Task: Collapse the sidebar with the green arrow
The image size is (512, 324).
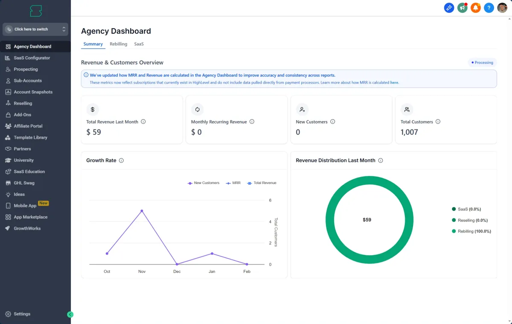Action: click(x=70, y=315)
